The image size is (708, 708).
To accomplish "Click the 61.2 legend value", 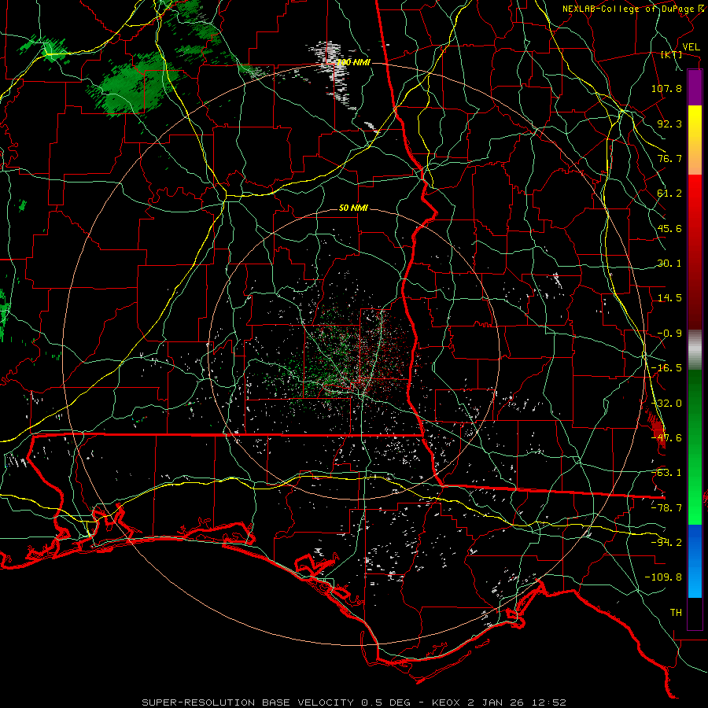I will click(669, 194).
